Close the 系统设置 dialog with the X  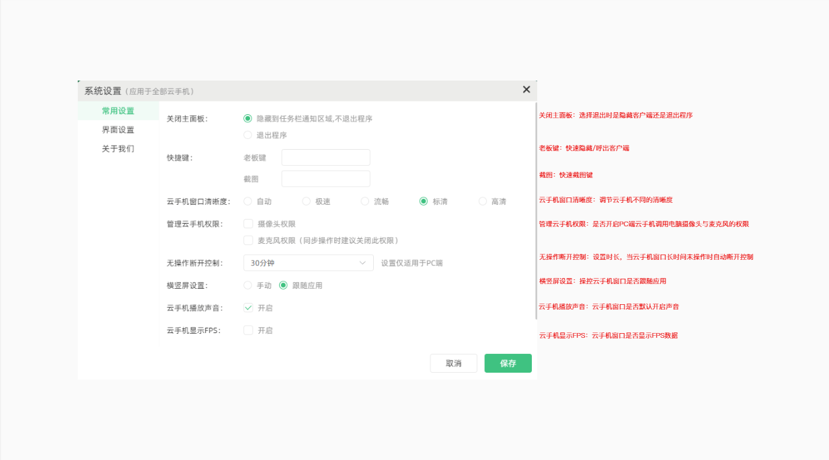526,89
